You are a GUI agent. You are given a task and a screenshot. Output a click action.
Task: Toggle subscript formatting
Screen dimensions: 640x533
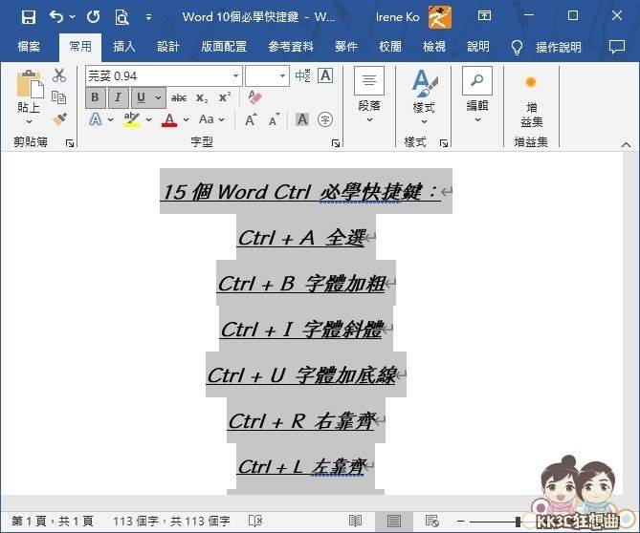tap(202, 97)
